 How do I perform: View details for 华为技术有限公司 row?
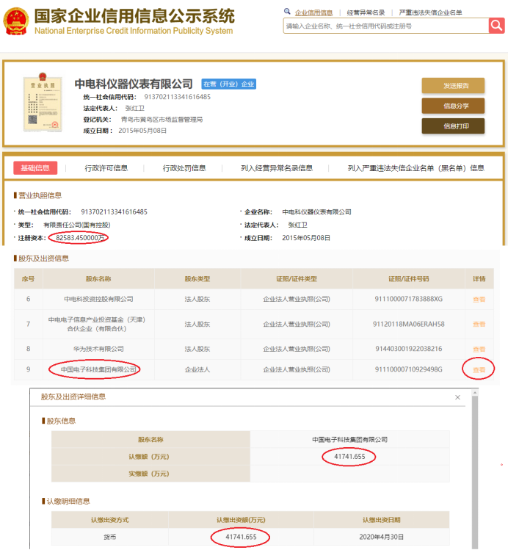tap(479, 350)
